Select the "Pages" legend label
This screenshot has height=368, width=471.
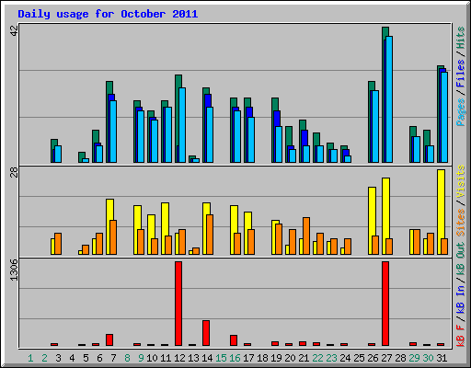pyautogui.click(x=460, y=112)
